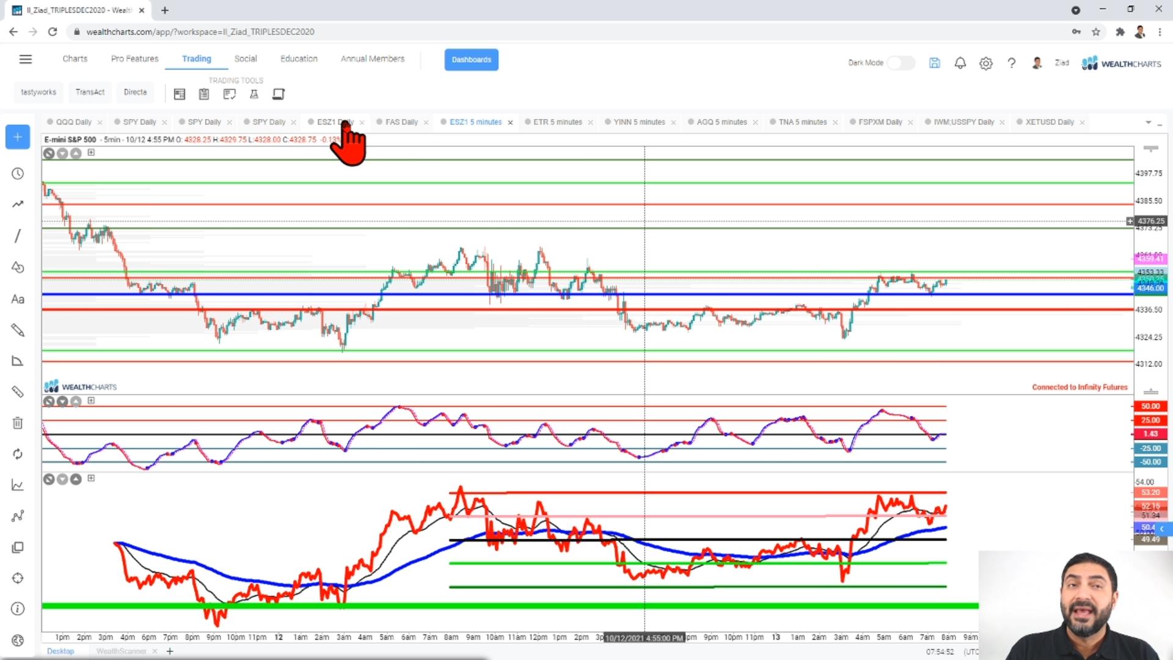This screenshot has width=1173, height=660.
Task: Select the angle measure tool
Action: click(18, 361)
